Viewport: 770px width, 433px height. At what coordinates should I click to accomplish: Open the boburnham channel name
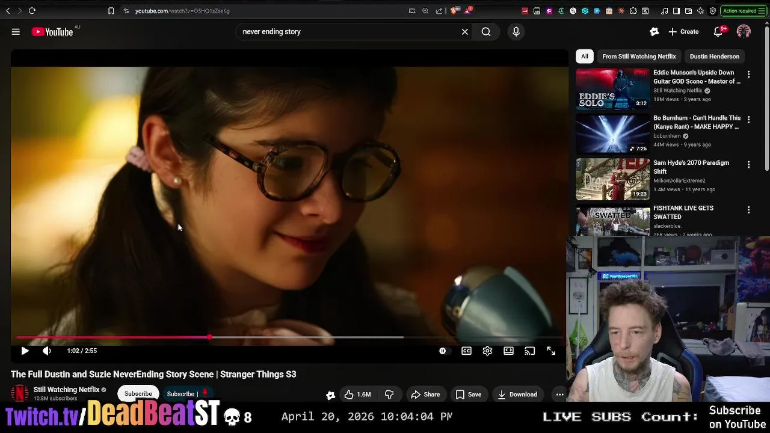pyautogui.click(x=667, y=136)
